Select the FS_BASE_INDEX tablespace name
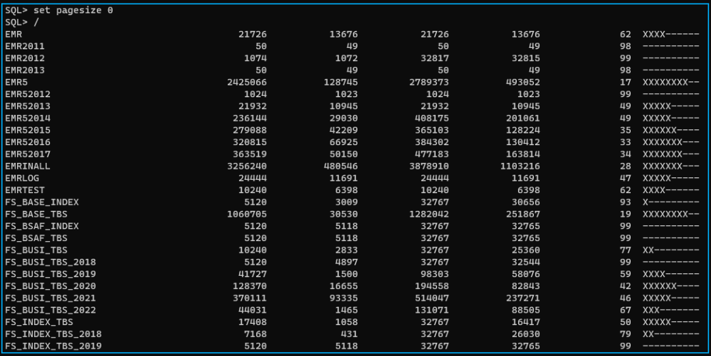The height and width of the screenshot is (356, 711). coord(42,202)
